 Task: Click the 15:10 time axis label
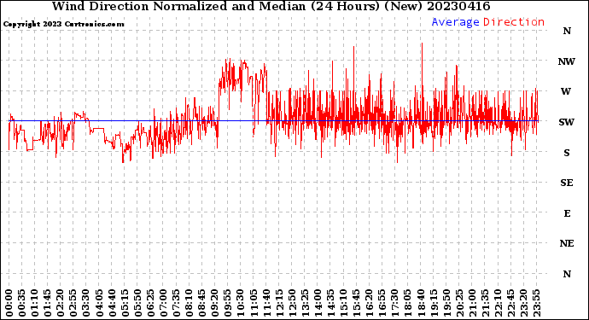(x=344, y=304)
